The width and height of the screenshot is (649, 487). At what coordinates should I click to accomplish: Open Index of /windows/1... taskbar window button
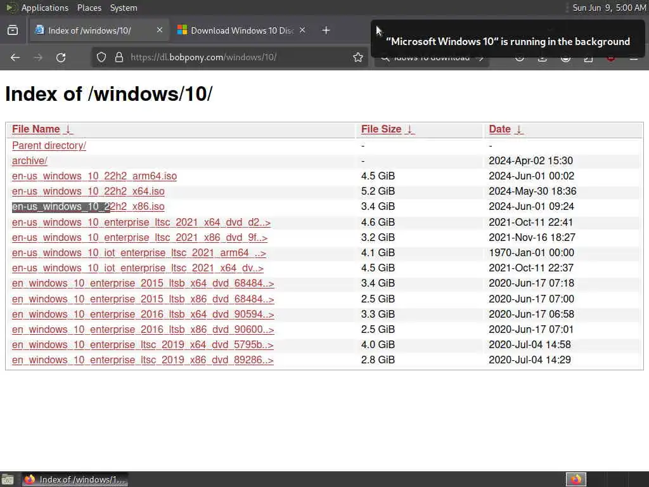75,479
